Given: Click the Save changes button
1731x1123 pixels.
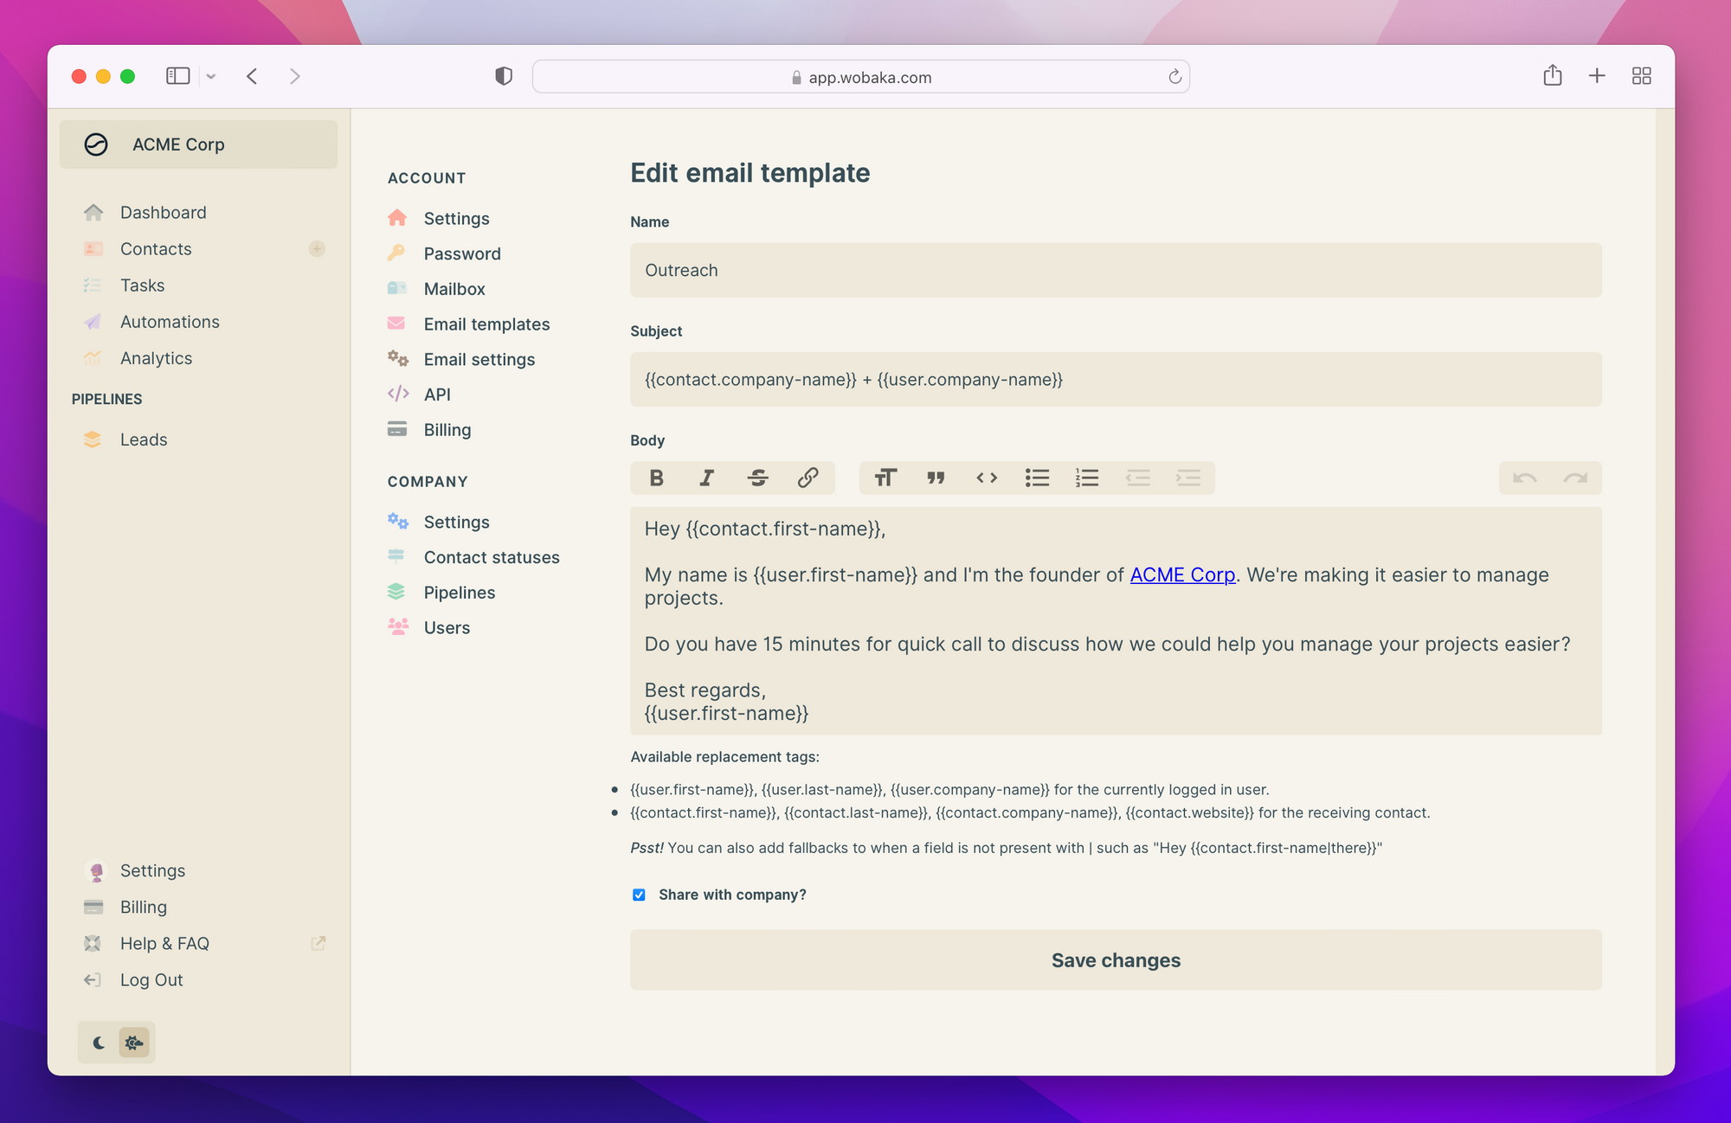Looking at the screenshot, I should [1116, 960].
